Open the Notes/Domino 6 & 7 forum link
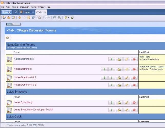Viewport: 165px width, 128px height. coord(25,77)
